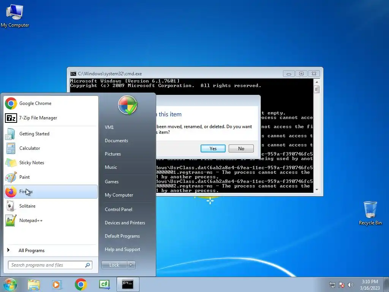389x292 pixels.
Task: Expand All Programs list
Action: coord(51,250)
